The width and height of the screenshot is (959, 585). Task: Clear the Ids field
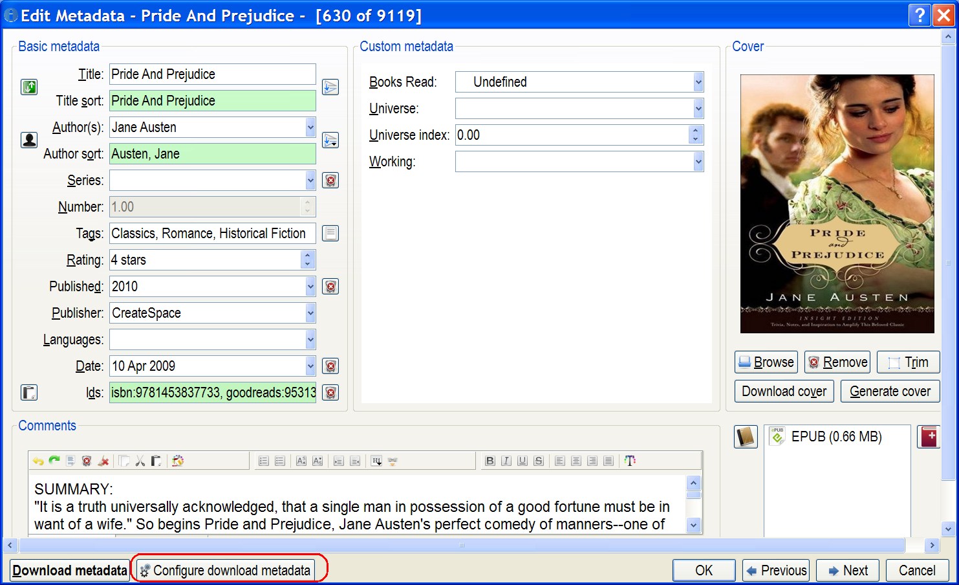[x=330, y=393]
